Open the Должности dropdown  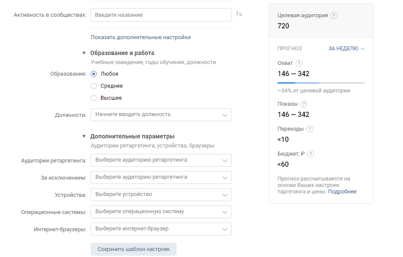[161, 114]
